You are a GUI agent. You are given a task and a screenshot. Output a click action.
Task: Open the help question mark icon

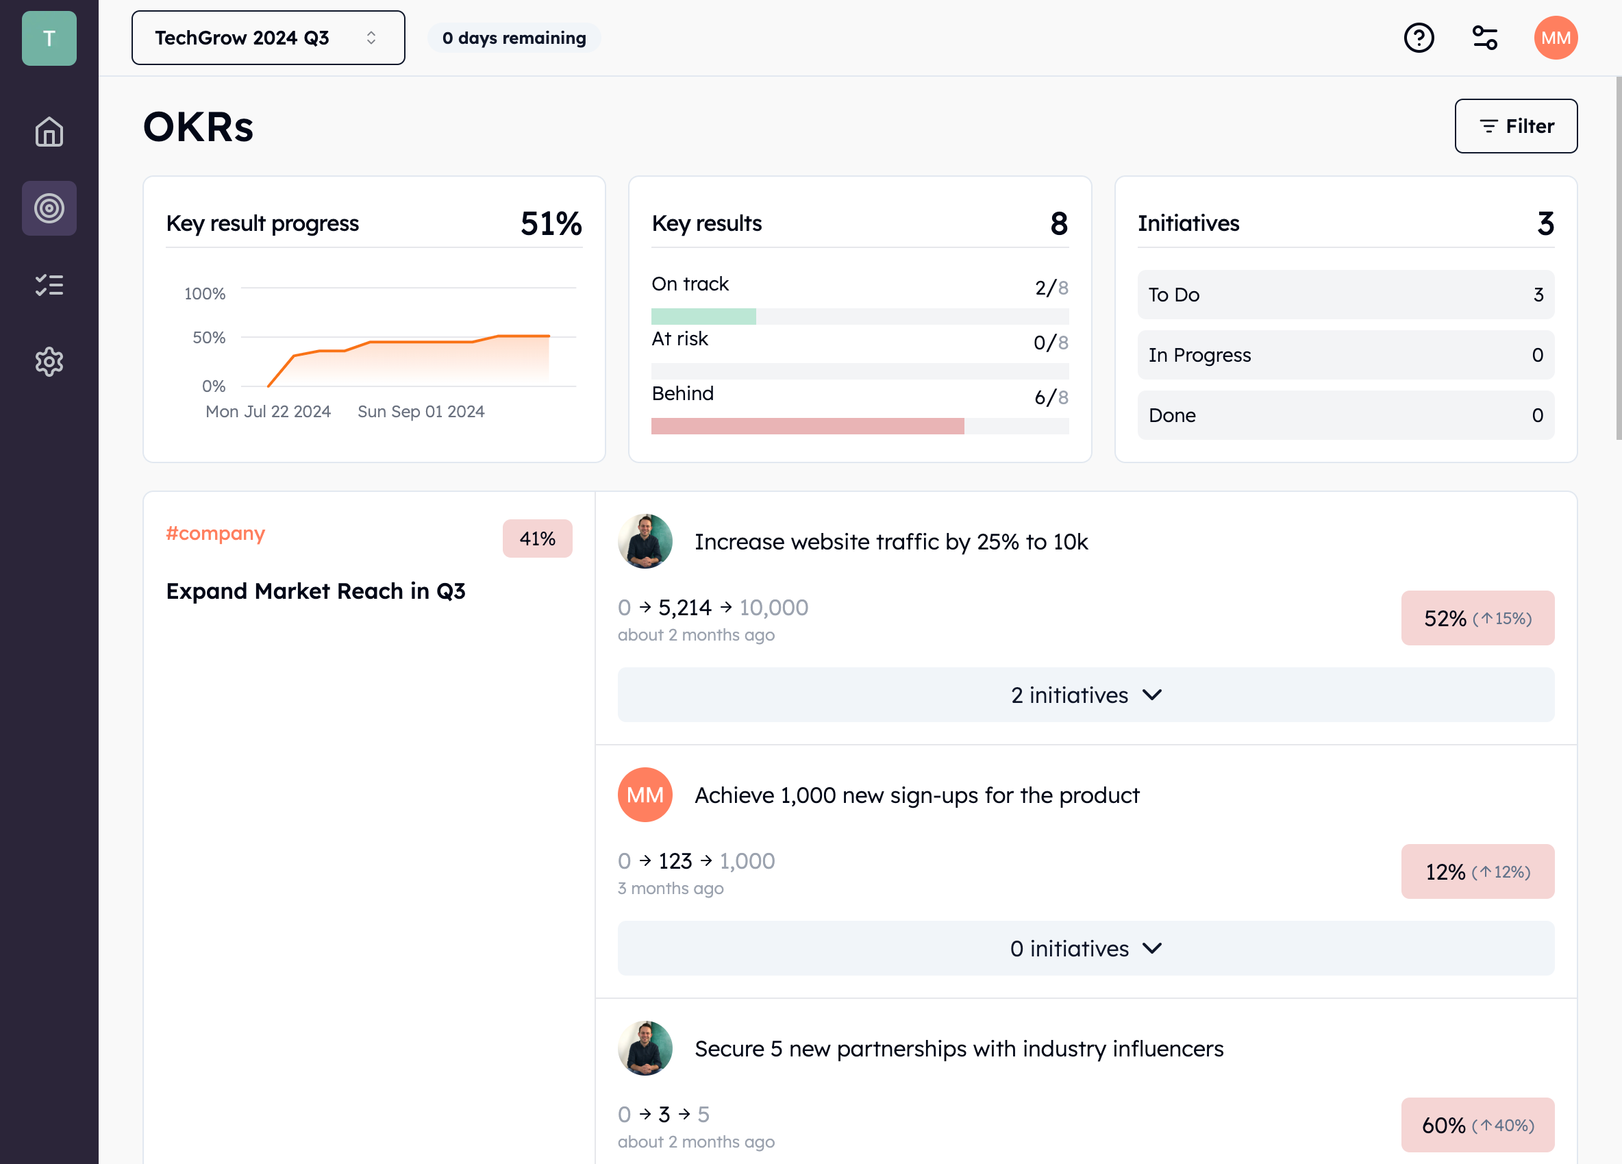tap(1418, 38)
